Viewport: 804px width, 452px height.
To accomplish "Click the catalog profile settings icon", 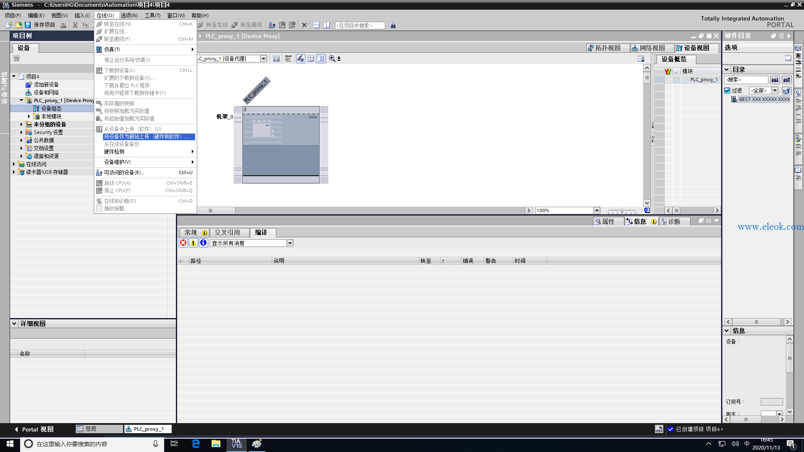I will point(786,90).
